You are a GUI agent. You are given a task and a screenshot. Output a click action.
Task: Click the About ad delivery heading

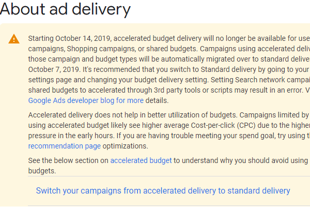click(66, 9)
